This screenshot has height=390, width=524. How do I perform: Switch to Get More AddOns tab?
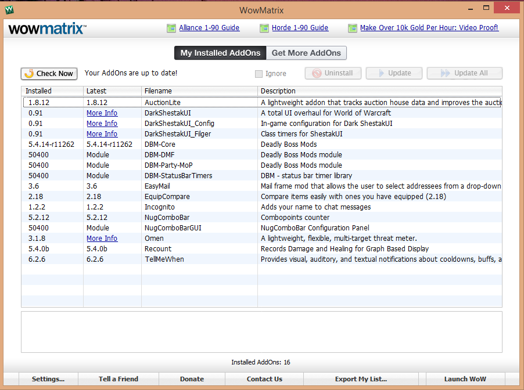point(306,53)
